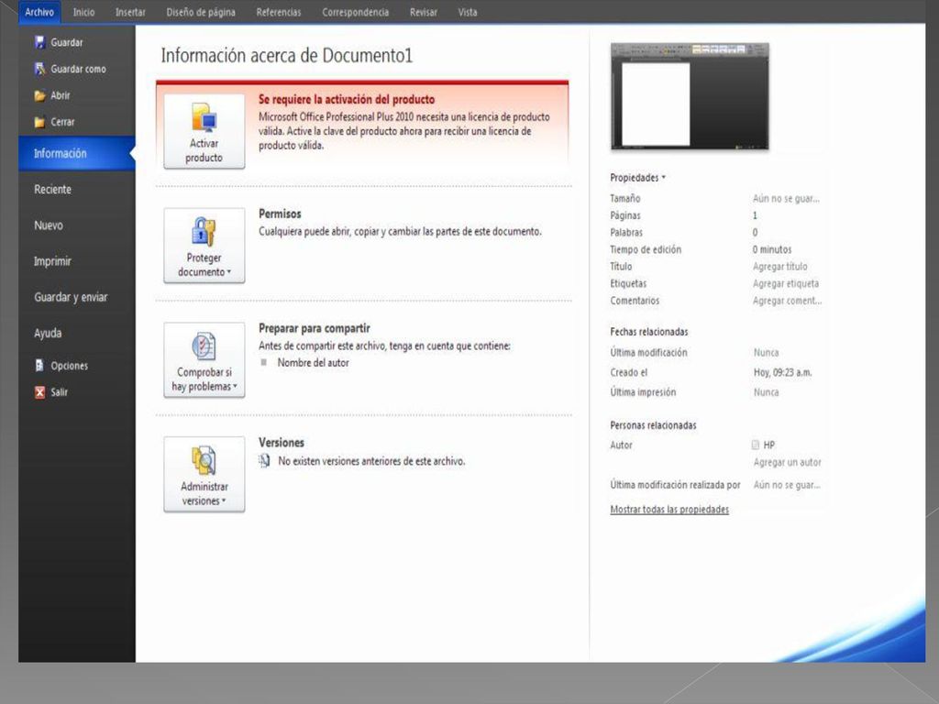Switch to the Revisar tab
Image resolution: width=939 pixels, height=704 pixels.
424,12
